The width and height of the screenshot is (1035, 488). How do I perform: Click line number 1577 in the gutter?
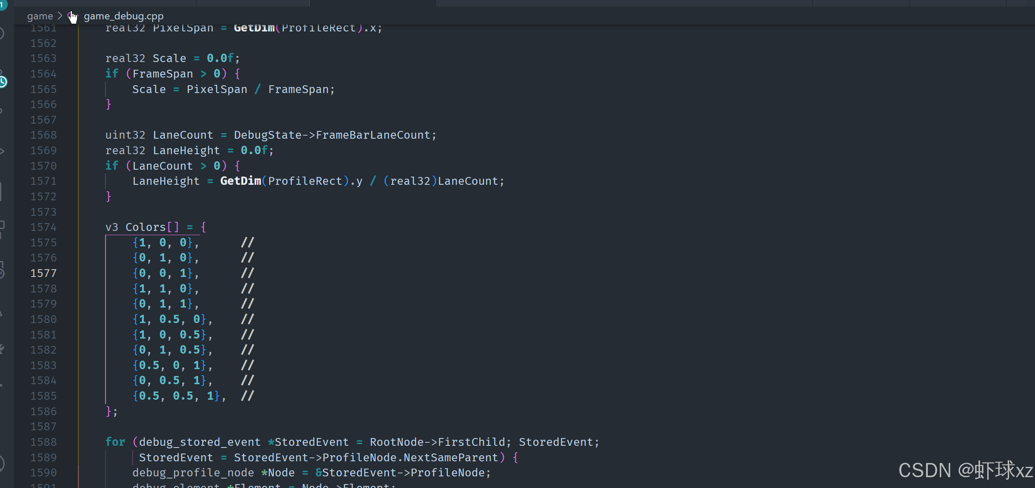43,273
